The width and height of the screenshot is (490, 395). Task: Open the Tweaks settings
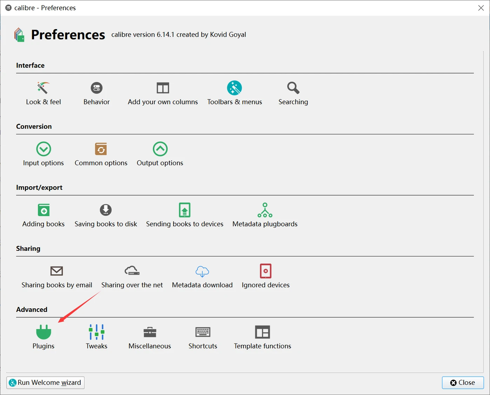(97, 337)
